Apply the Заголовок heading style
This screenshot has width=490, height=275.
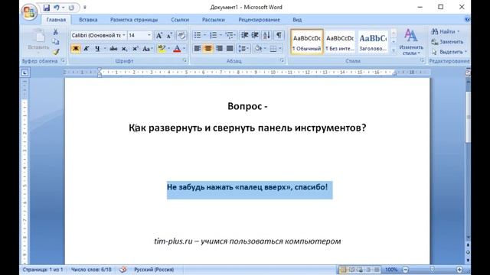click(x=373, y=42)
